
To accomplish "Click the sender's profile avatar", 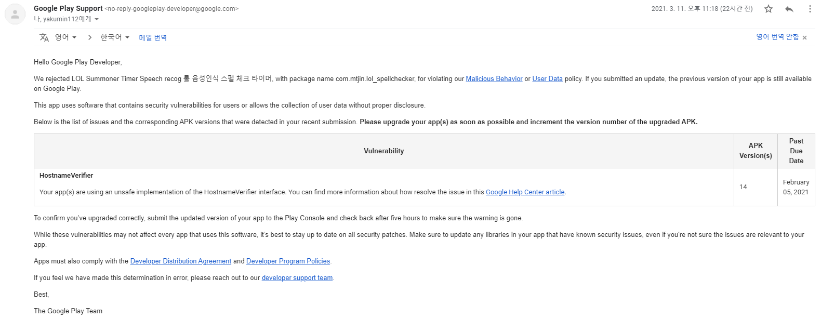I will coord(15,15).
